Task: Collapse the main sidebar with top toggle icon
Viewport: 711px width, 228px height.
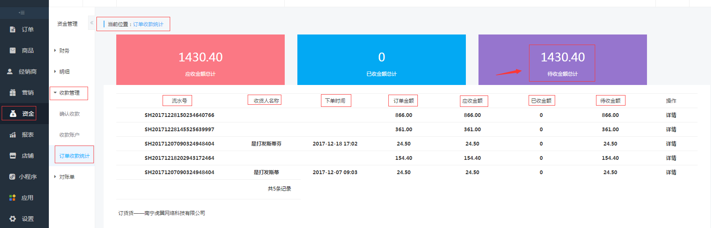Action: [x=21, y=13]
